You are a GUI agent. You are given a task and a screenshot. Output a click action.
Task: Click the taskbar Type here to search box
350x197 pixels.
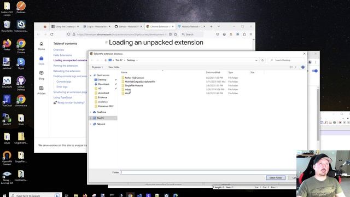(x=35, y=195)
